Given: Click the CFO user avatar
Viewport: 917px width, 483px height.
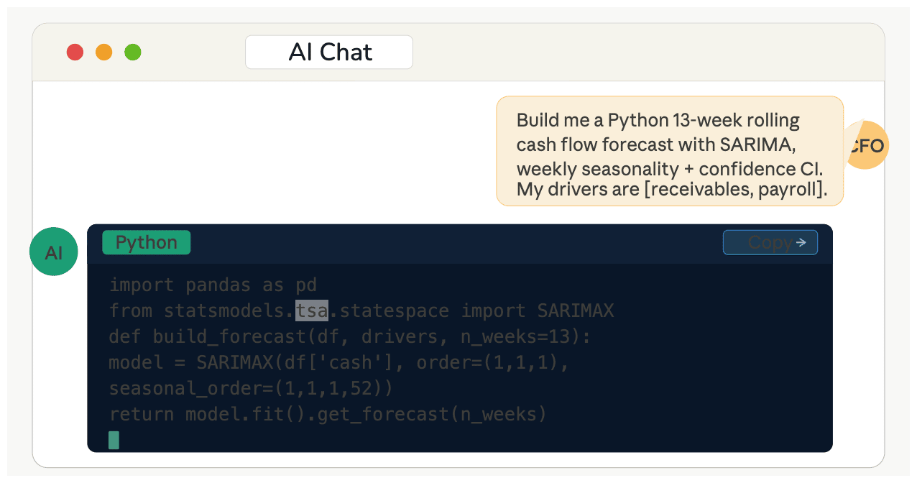Looking at the screenshot, I should [x=866, y=146].
